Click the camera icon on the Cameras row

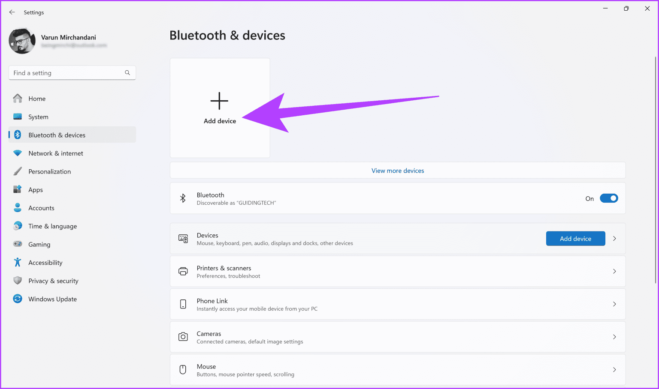click(x=183, y=337)
